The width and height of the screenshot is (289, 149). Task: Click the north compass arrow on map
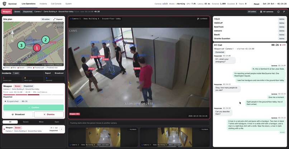[12, 36]
